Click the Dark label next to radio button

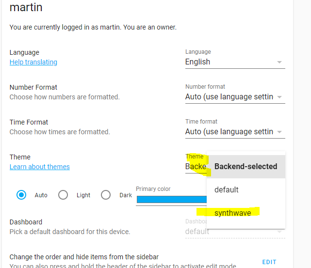(126, 195)
